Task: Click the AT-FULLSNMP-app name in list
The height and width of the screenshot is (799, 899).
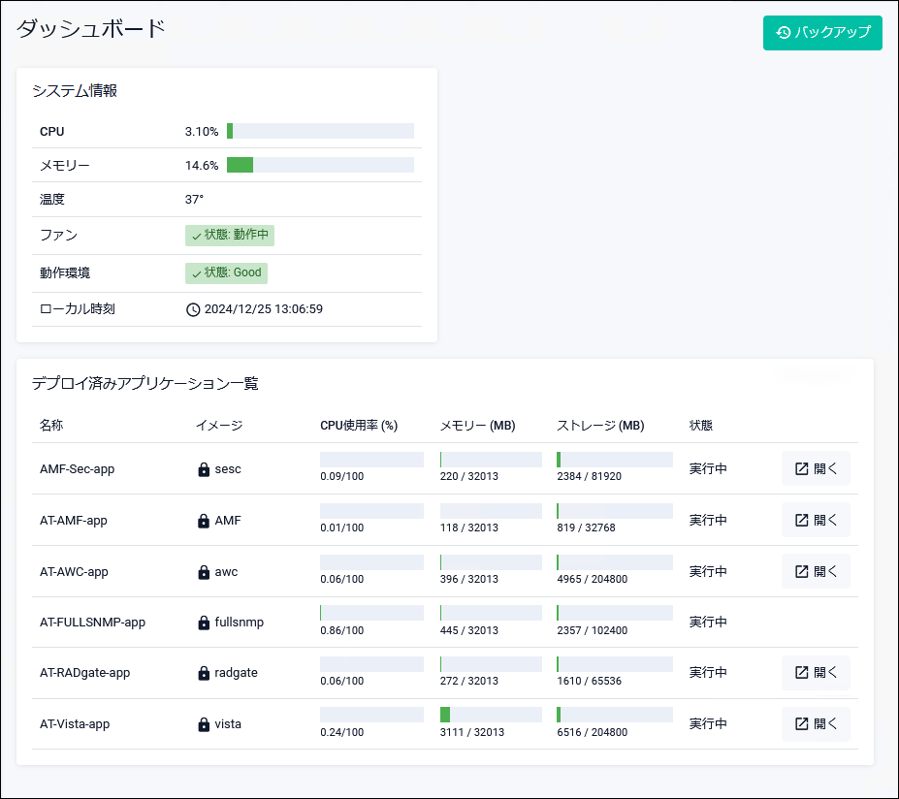Action: click(x=92, y=623)
